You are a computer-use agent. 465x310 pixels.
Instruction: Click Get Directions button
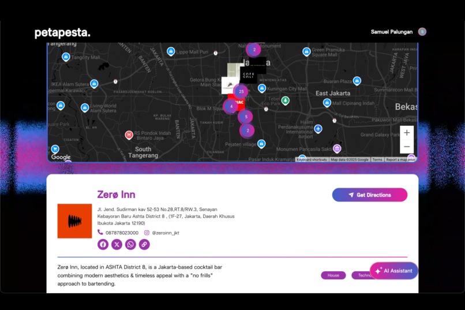click(x=369, y=195)
